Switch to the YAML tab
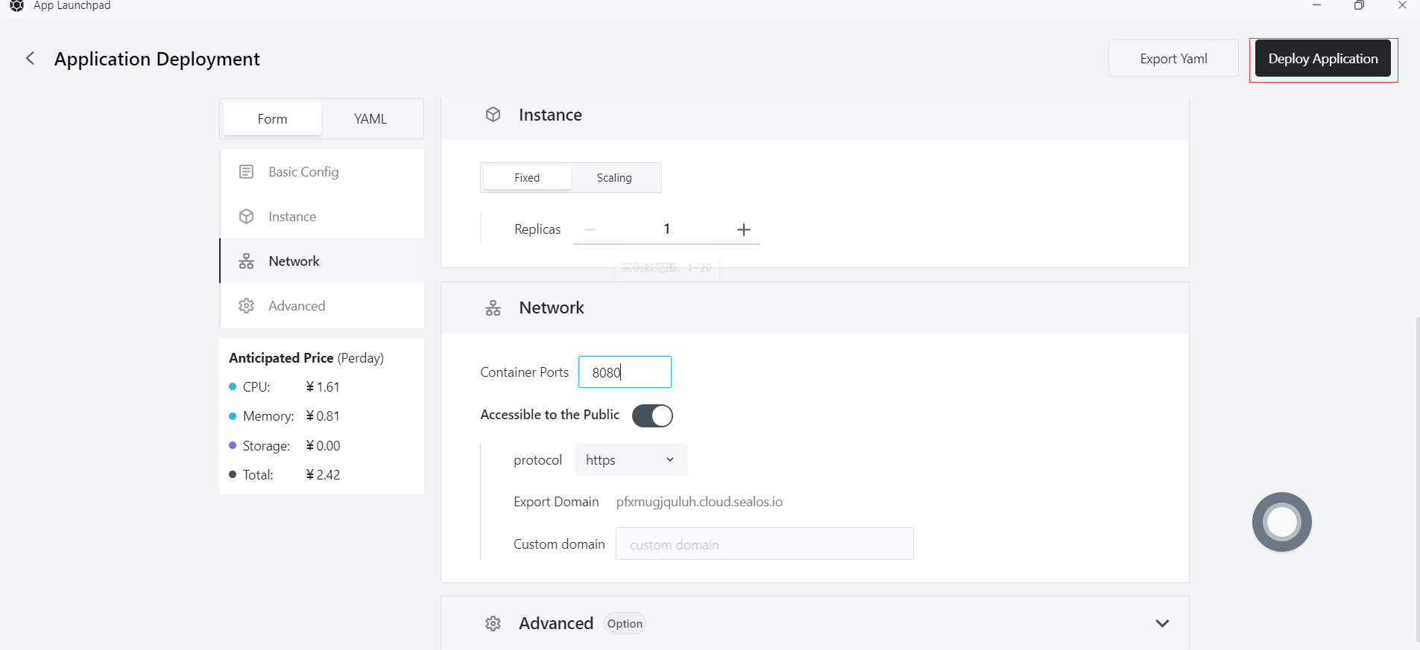 coord(370,119)
